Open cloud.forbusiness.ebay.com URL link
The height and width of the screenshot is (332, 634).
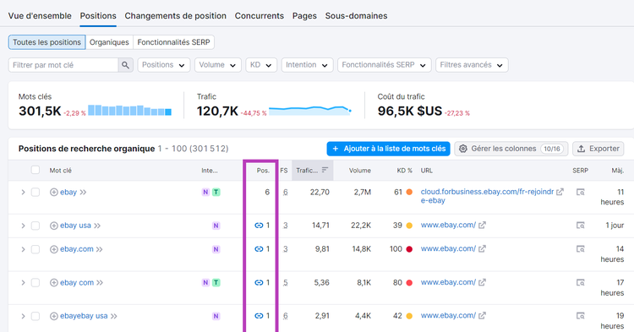point(487,196)
